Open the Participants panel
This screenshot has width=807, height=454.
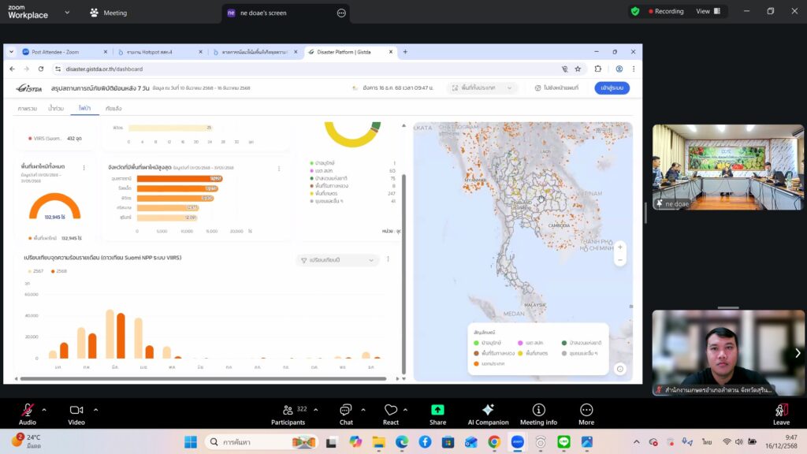[288, 410]
